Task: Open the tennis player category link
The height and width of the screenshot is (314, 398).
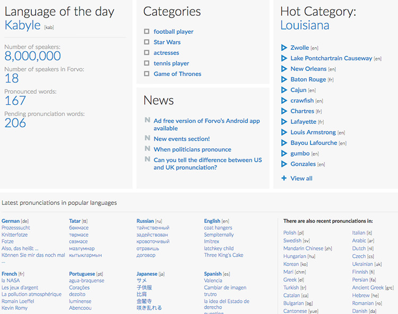Action: [x=171, y=64]
